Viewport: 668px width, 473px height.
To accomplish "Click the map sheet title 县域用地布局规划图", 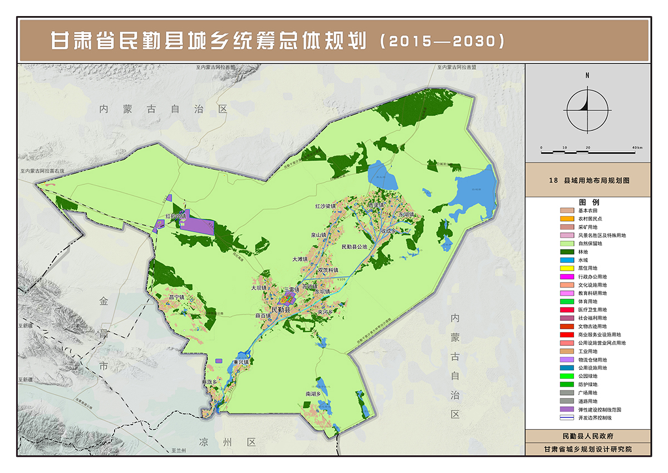I will 588,181.
